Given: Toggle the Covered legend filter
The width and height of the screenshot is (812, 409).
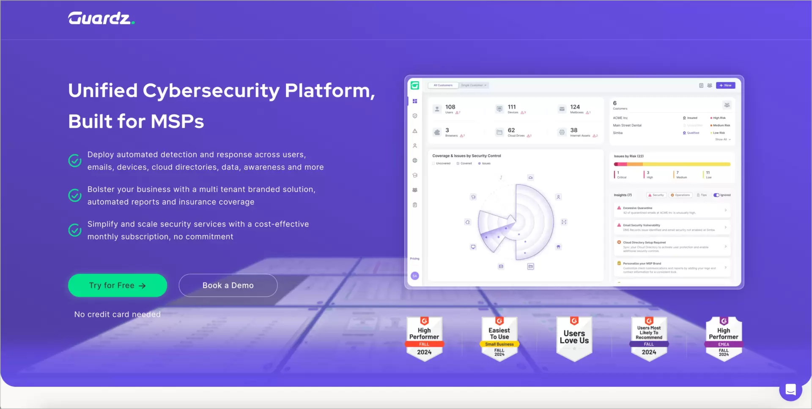Looking at the screenshot, I should (464, 163).
